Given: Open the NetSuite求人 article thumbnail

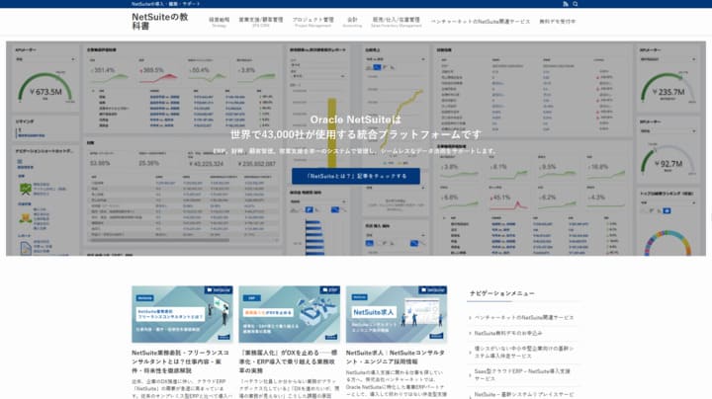Looking at the screenshot, I should [397, 314].
